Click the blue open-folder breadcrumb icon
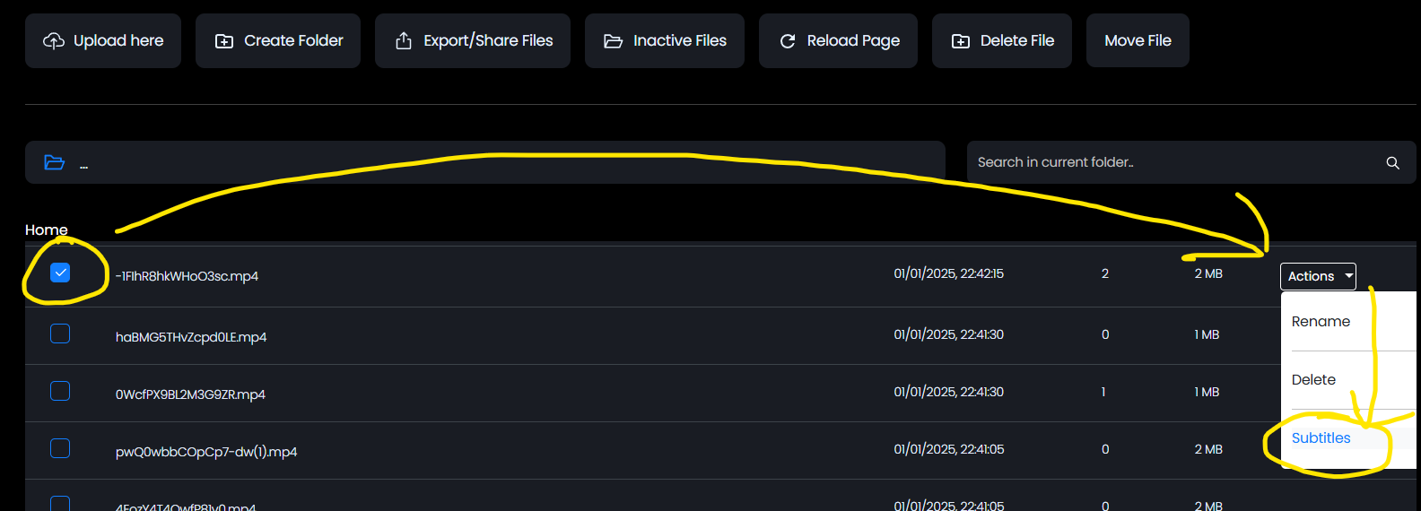 55,162
